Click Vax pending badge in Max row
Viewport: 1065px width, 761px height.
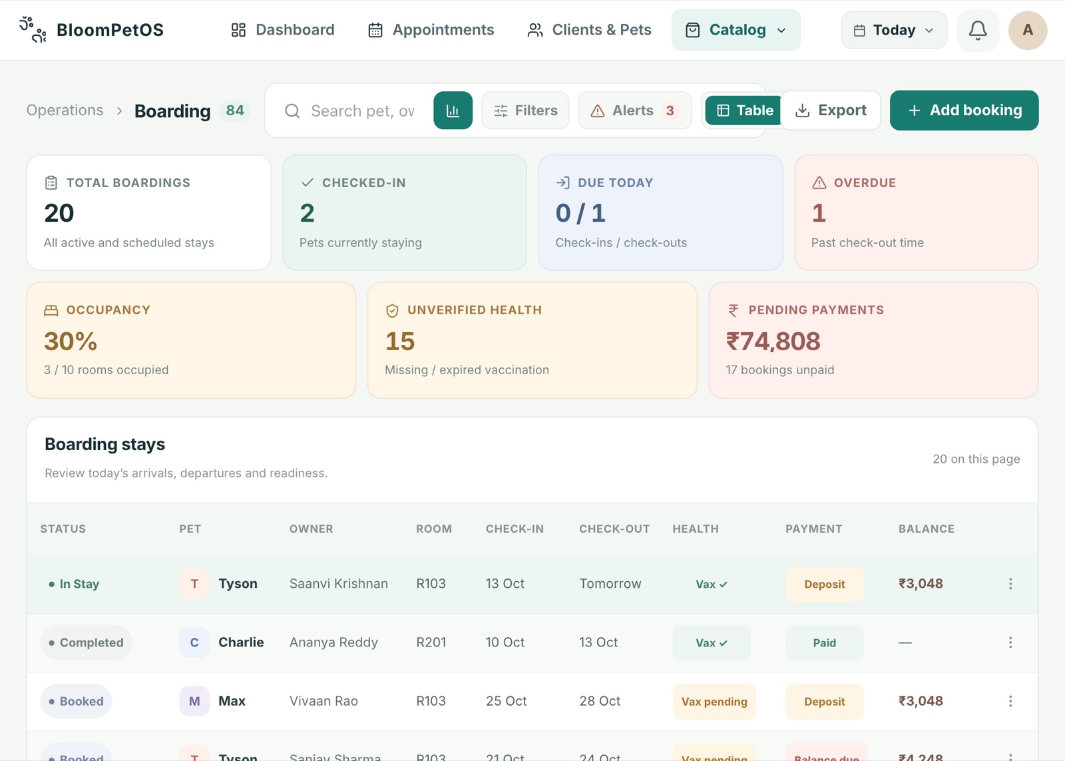tap(714, 701)
